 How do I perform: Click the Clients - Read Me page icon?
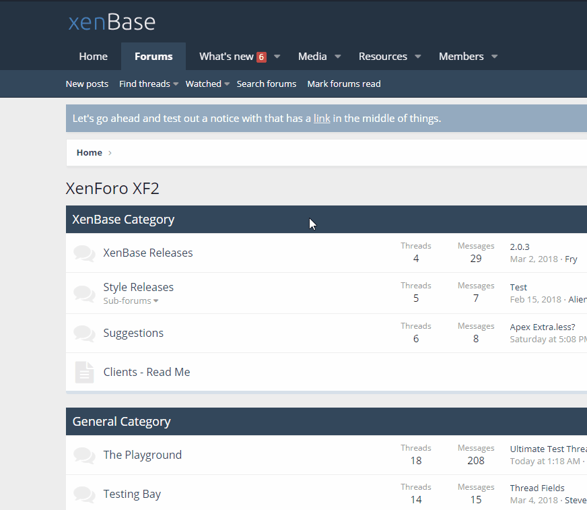(x=84, y=372)
